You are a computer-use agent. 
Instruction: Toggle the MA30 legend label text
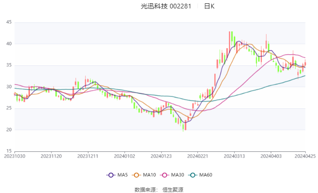177,175
